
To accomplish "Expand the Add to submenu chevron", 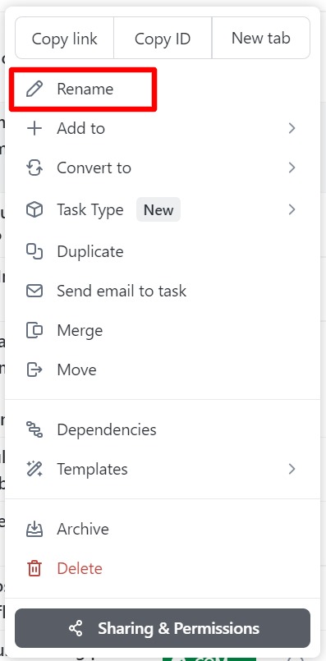I will coord(292,128).
